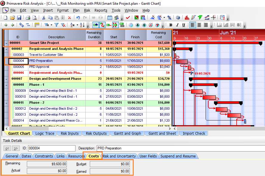Open the Resources task details tab

point(76,156)
